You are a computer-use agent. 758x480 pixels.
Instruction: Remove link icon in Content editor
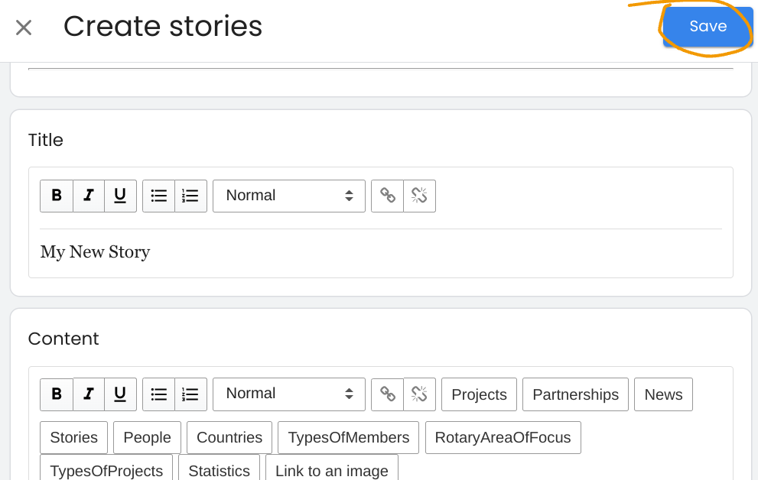pos(420,394)
